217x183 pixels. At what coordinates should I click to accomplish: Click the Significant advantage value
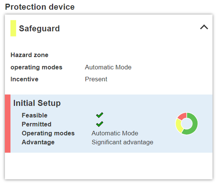[x=122, y=142]
